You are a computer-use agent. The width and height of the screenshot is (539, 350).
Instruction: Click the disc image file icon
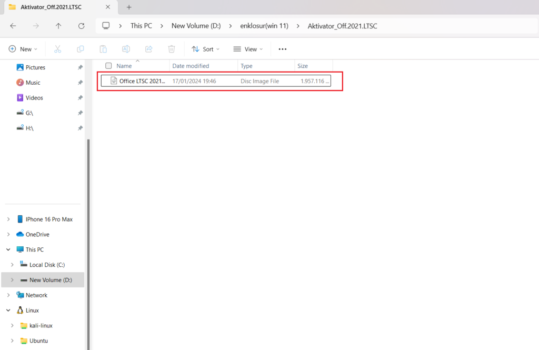tap(114, 81)
